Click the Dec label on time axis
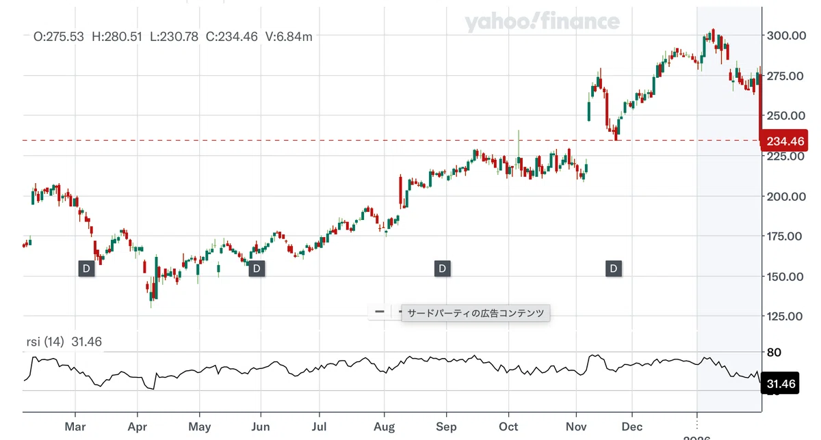Viewport: 821px width, 440px height. (x=633, y=426)
